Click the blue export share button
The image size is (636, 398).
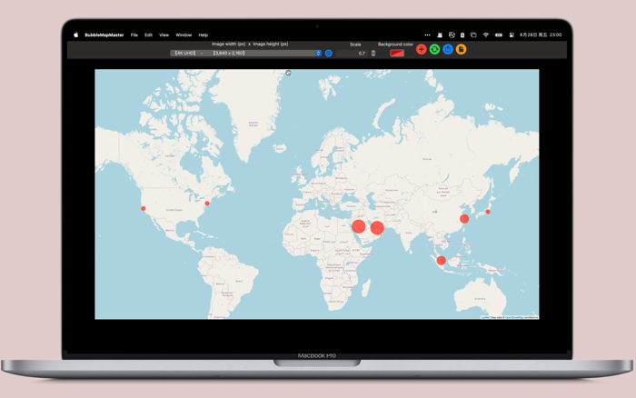[x=448, y=49]
